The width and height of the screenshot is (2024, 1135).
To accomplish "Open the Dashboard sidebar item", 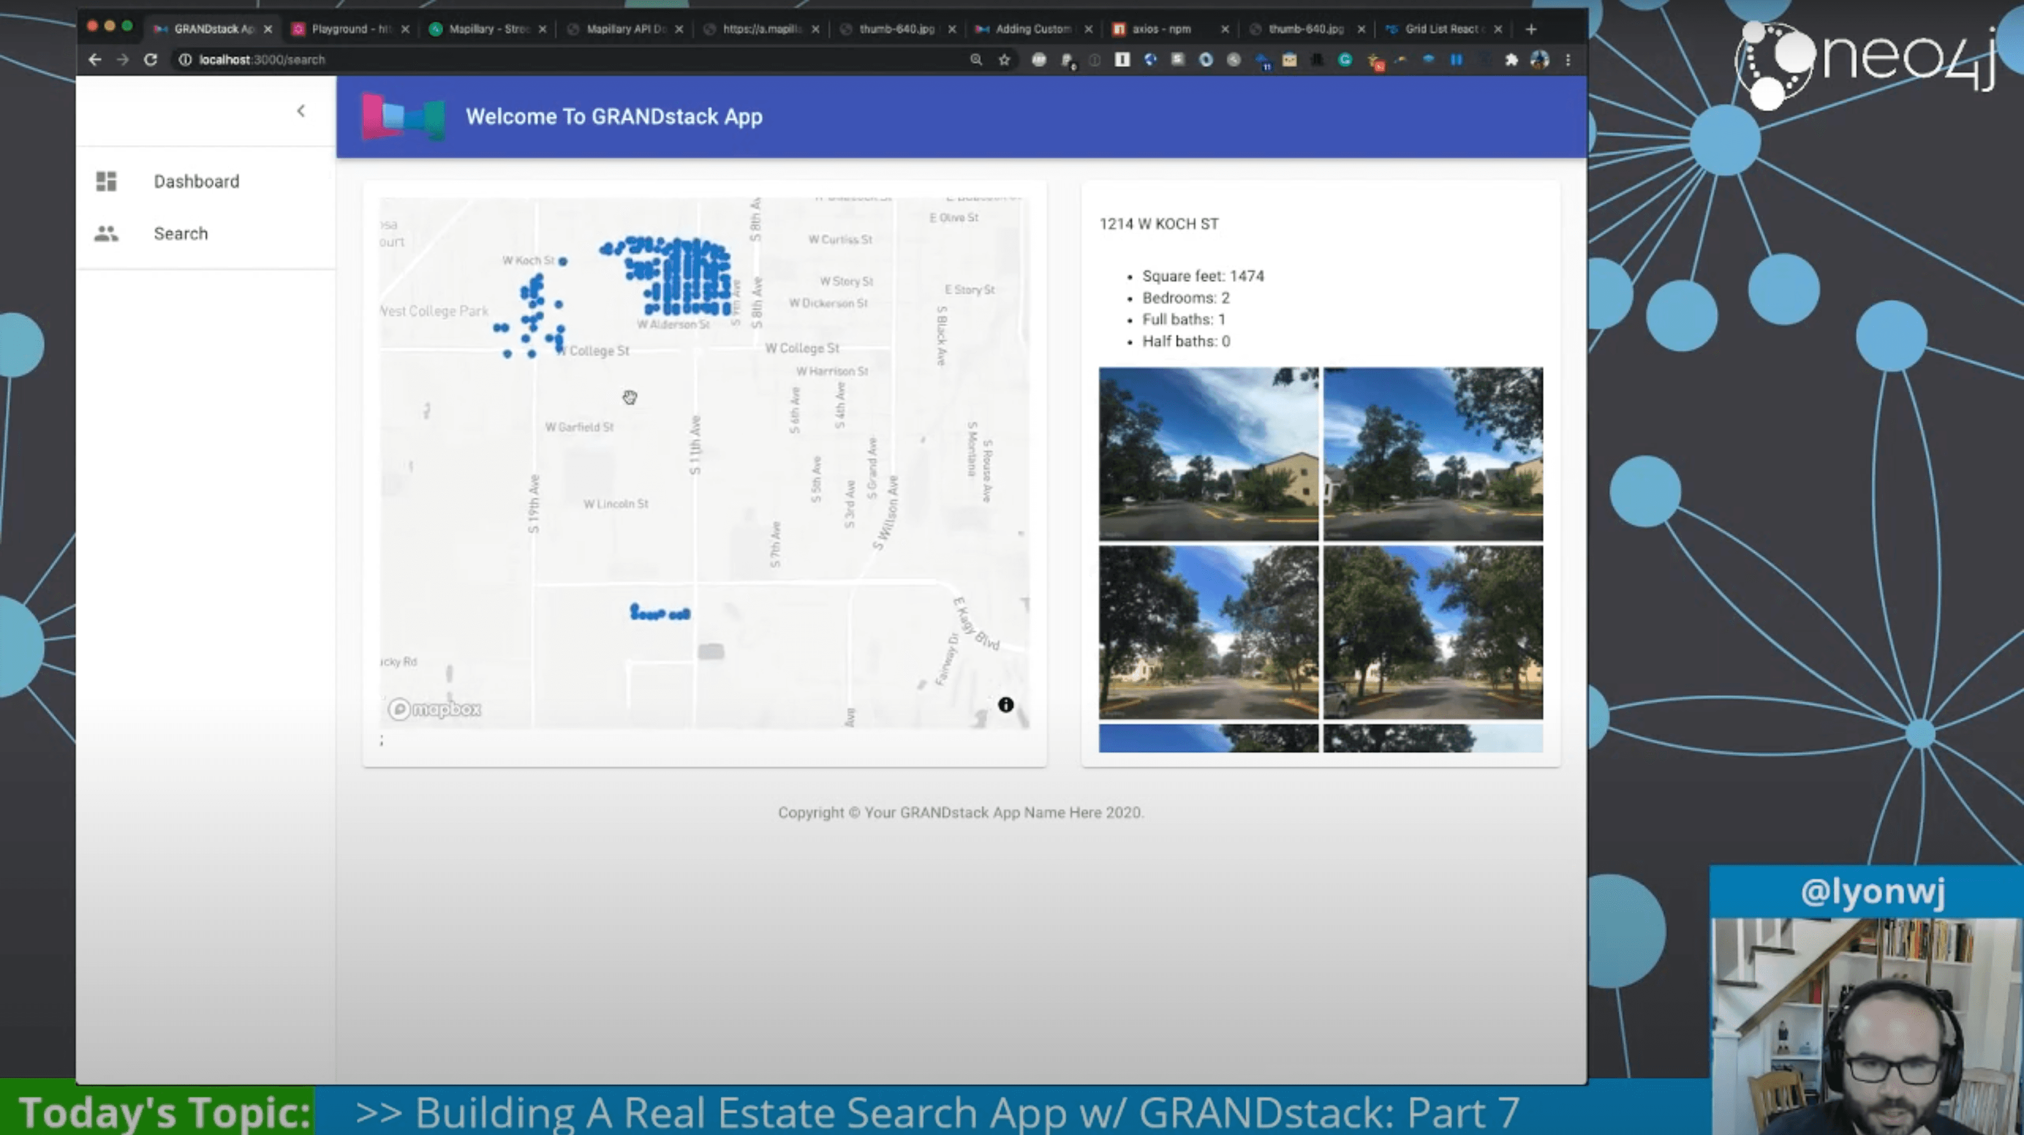I will click(x=195, y=181).
